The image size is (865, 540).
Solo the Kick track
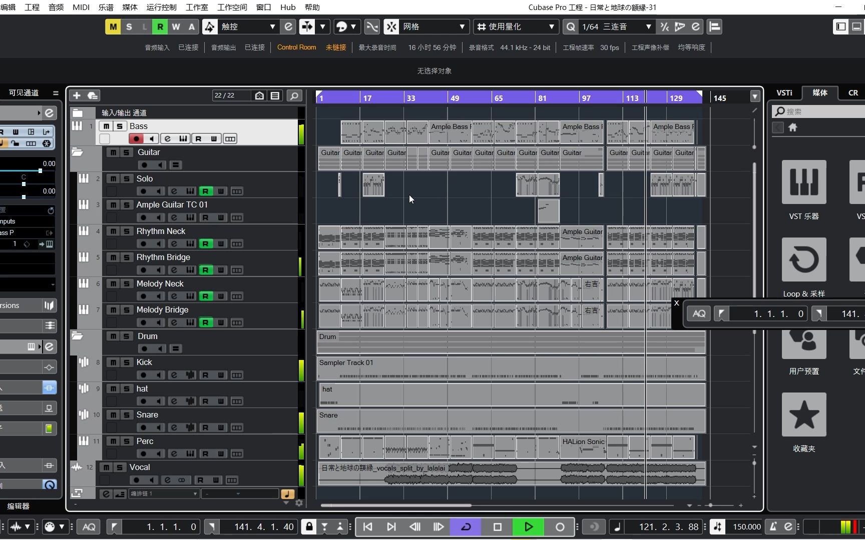pos(127,362)
